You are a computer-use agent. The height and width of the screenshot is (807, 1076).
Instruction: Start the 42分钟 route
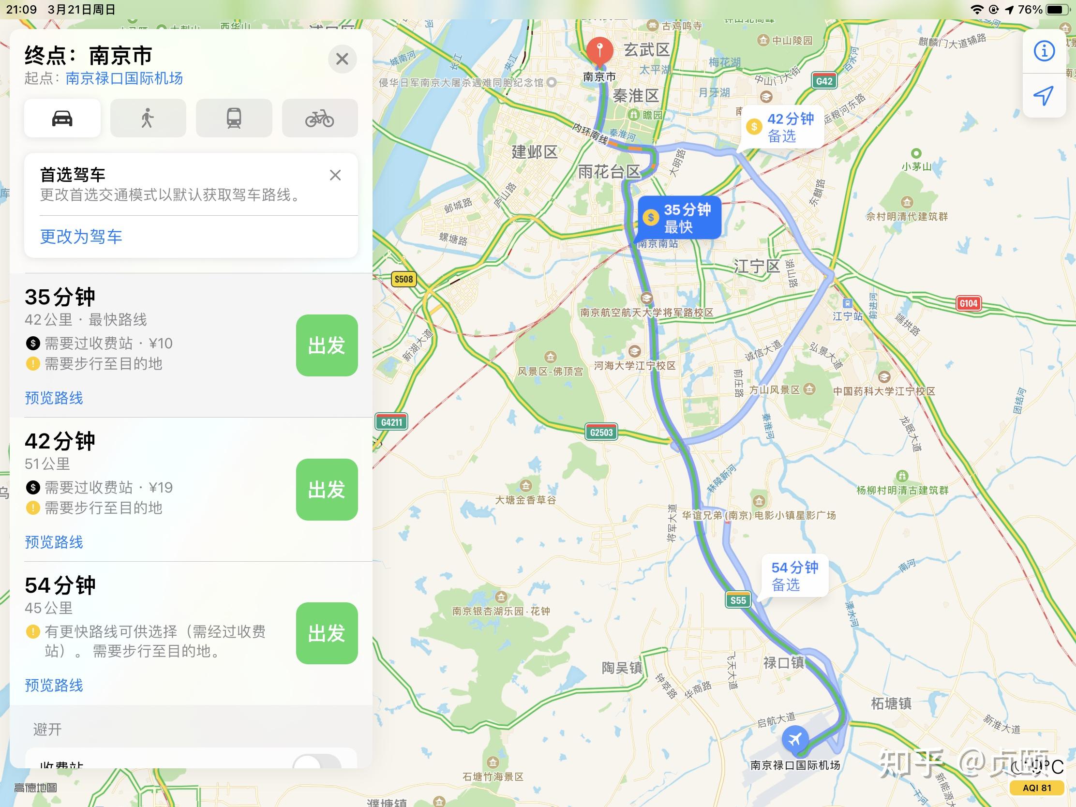point(327,489)
